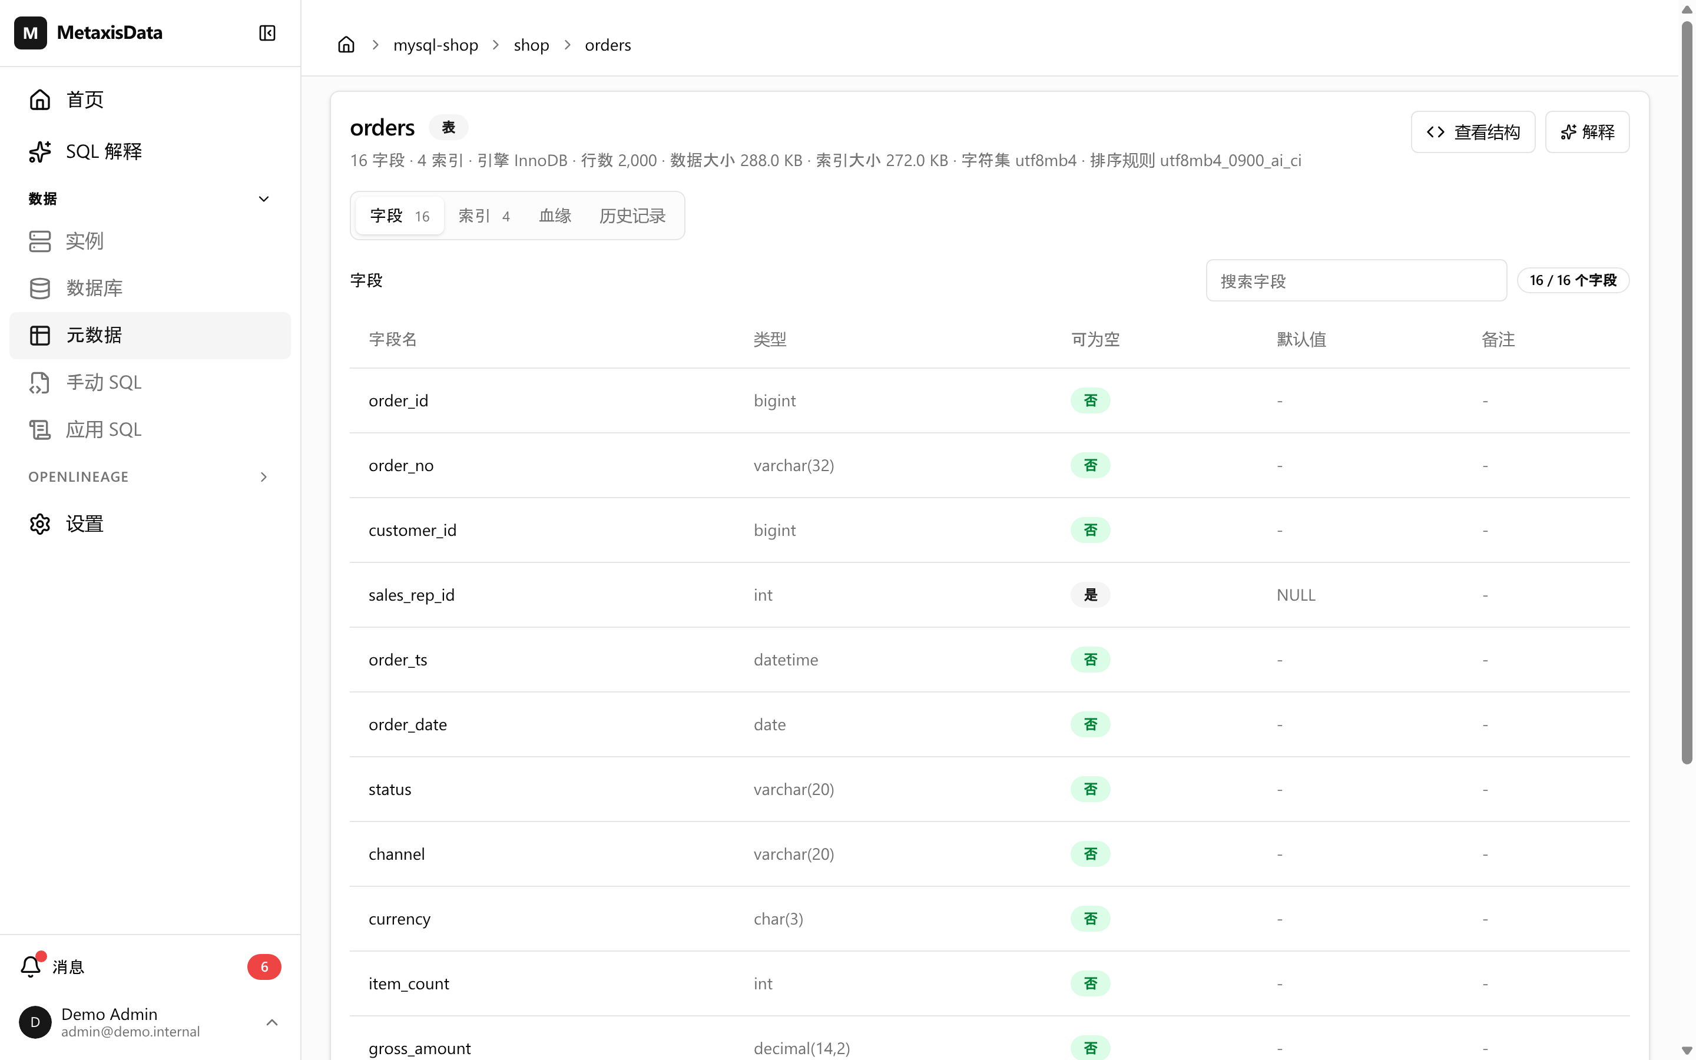Open 设置 gear icon item

point(40,524)
